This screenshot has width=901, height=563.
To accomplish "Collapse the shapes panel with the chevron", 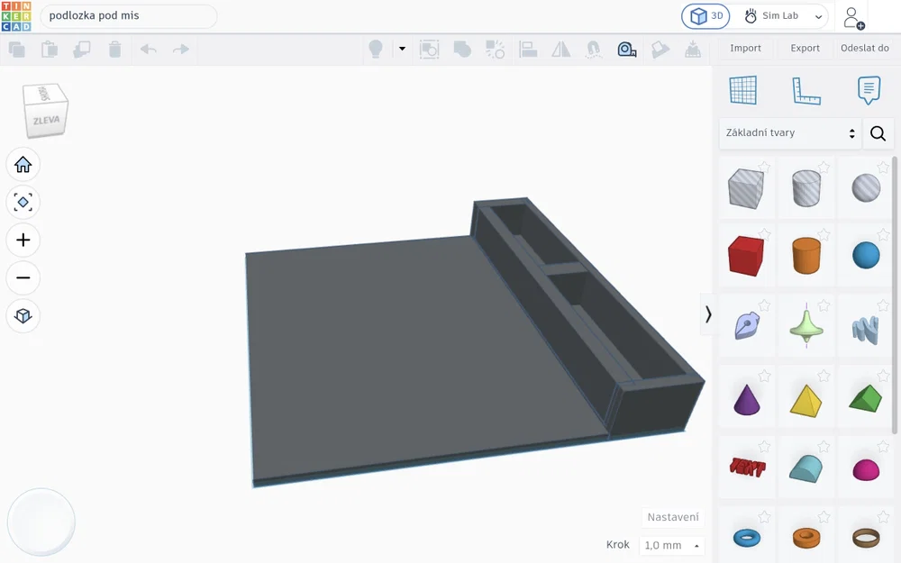I will pyautogui.click(x=708, y=314).
